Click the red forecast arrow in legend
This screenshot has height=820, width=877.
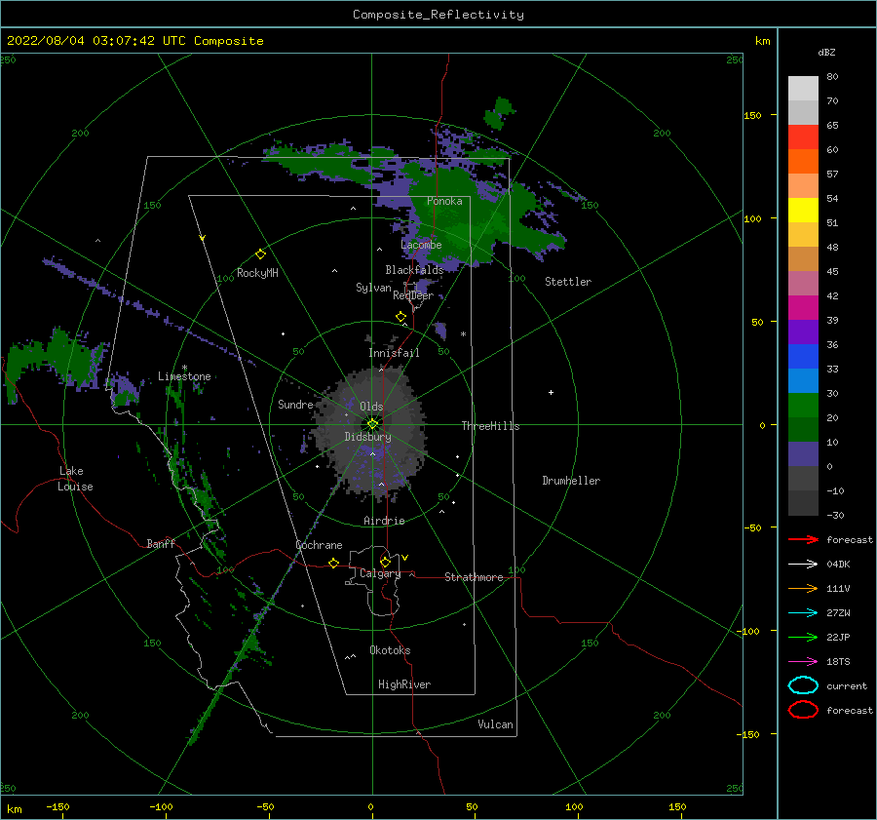click(x=803, y=539)
